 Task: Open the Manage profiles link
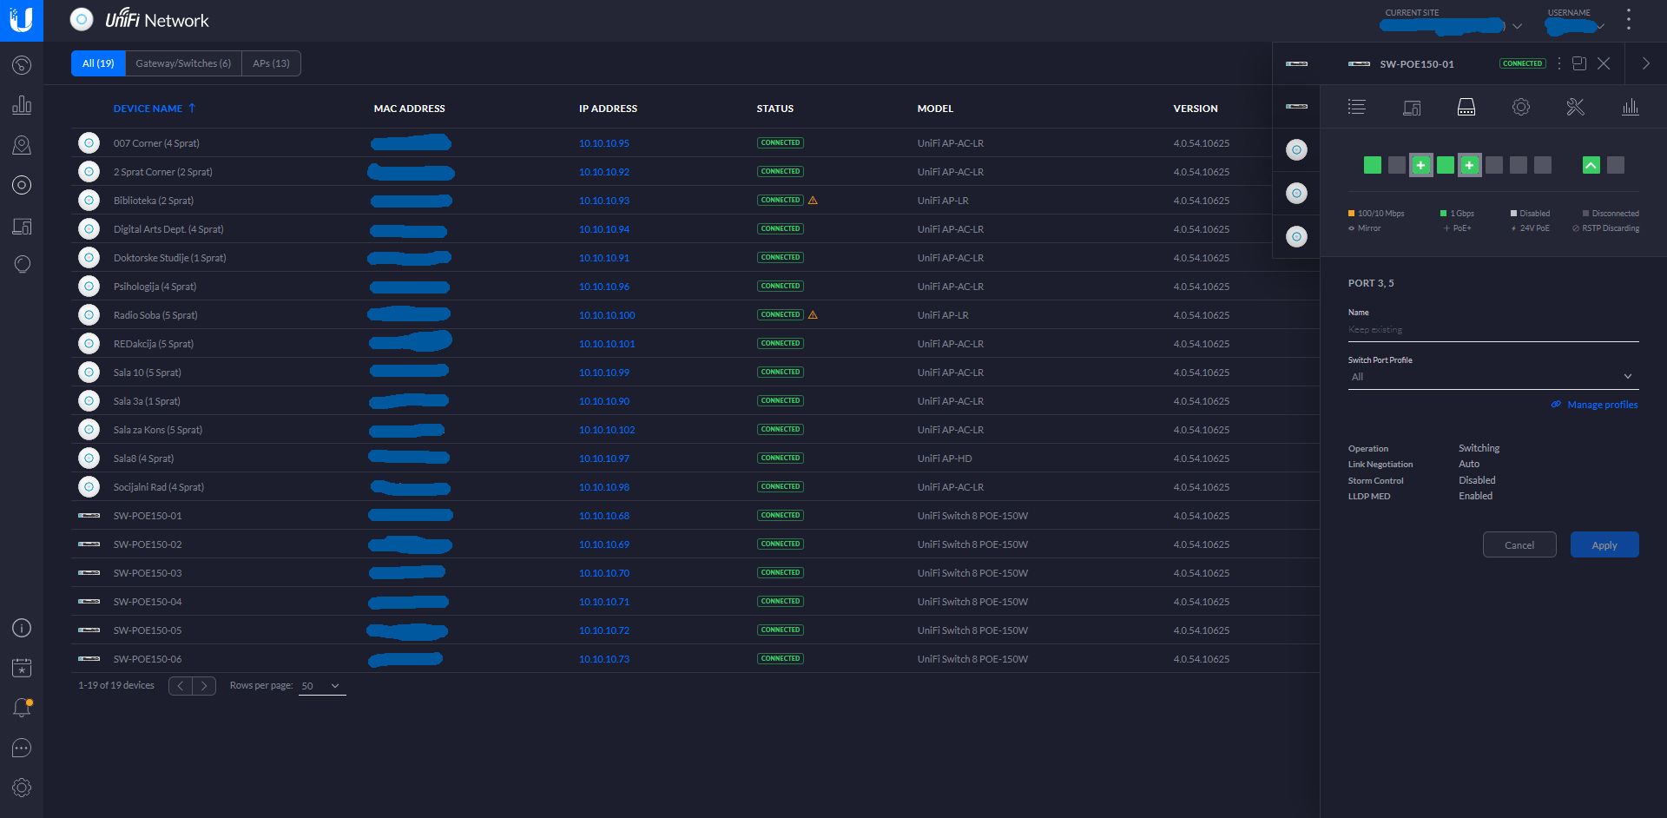click(1594, 405)
